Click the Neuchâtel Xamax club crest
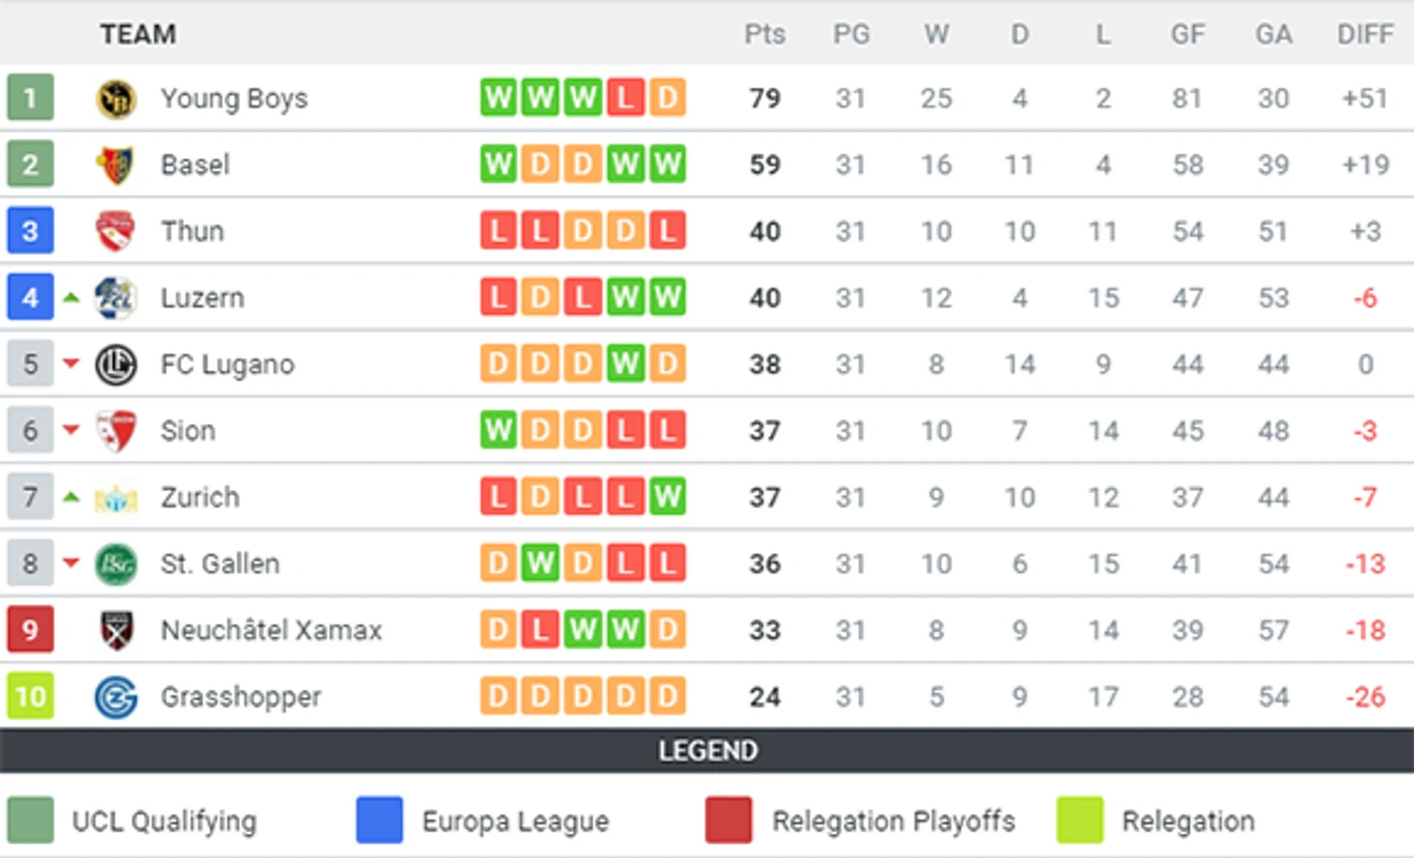Viewport: 1414px width, 858px height. coord(116,630)
